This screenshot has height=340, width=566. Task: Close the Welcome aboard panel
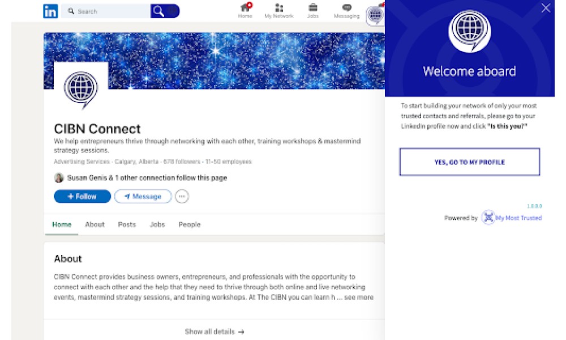tap(546, 8)
